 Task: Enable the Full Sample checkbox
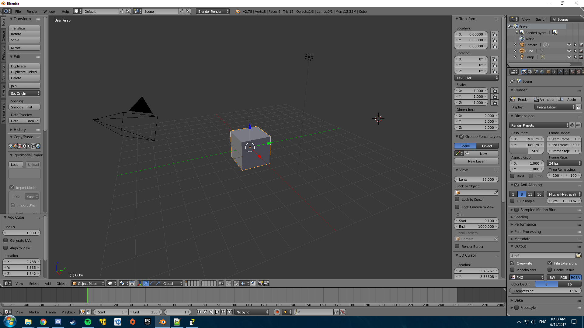coord(513,201)
